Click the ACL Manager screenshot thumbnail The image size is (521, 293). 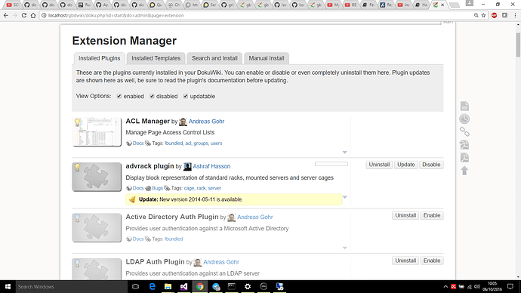[x=97, y=132]
